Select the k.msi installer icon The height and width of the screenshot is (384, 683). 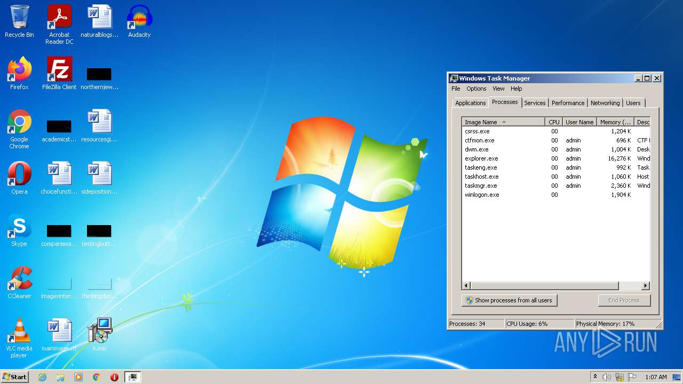click(99, 335)
